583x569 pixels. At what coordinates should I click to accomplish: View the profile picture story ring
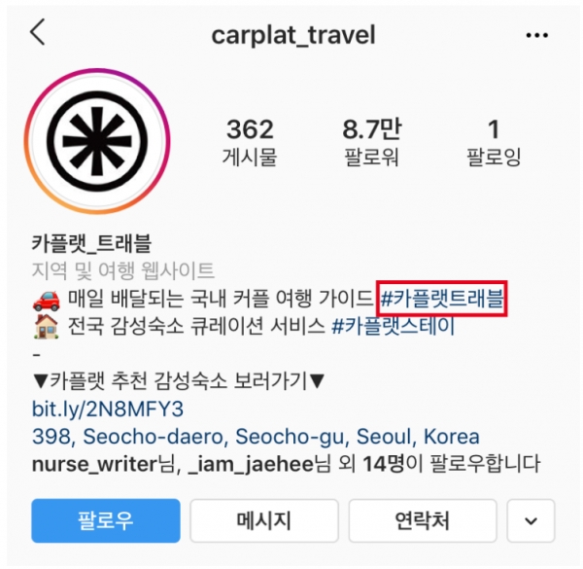click(97, 141)
